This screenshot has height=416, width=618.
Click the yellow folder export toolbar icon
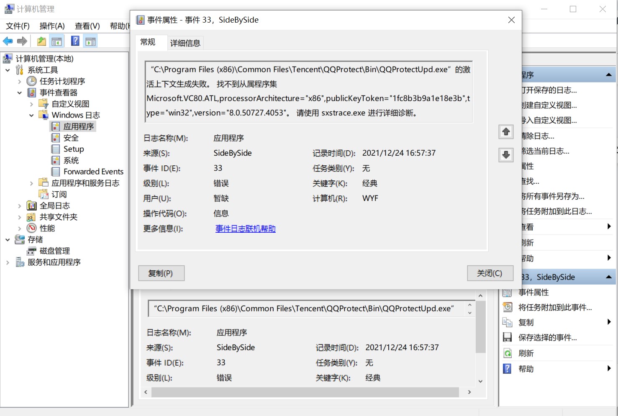click(41, 41)
